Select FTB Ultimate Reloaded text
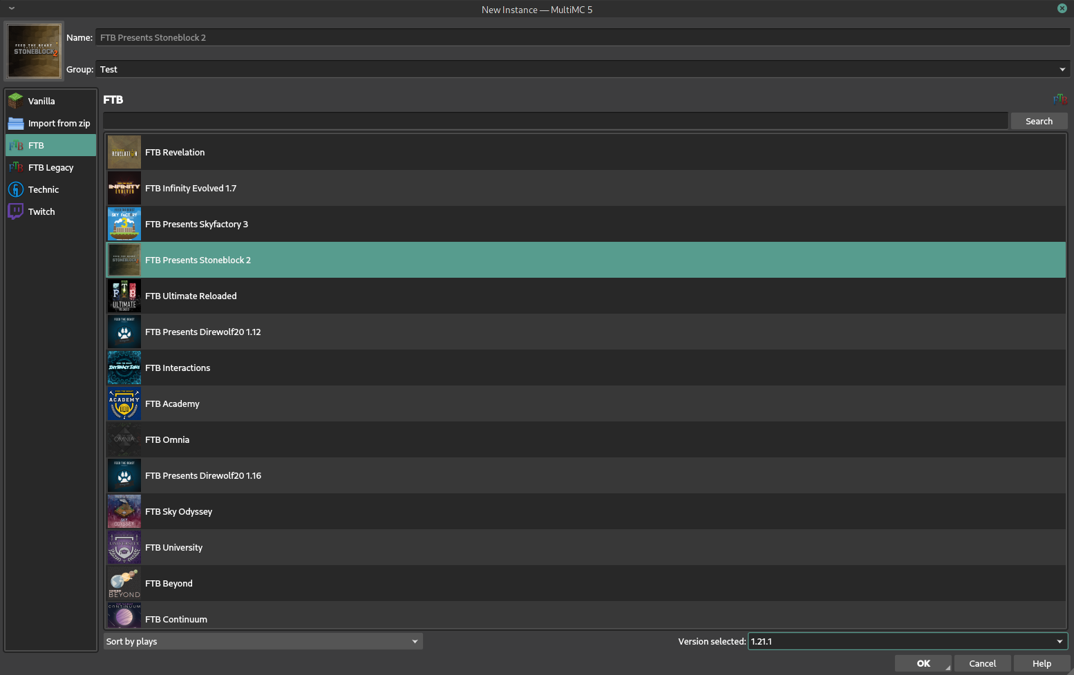The width and height of the screenshot is (1074, 675). click(191, 296)
